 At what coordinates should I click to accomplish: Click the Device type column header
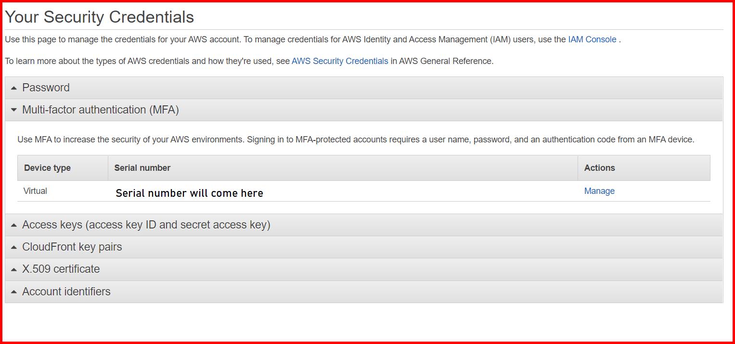[x=47, y=167]
